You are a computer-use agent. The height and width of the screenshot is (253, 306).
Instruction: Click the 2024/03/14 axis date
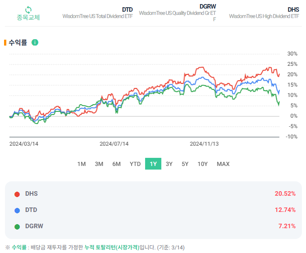[24, 144]
